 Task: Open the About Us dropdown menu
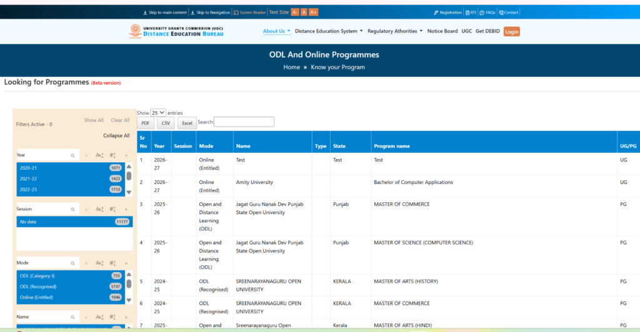point(276,31)
